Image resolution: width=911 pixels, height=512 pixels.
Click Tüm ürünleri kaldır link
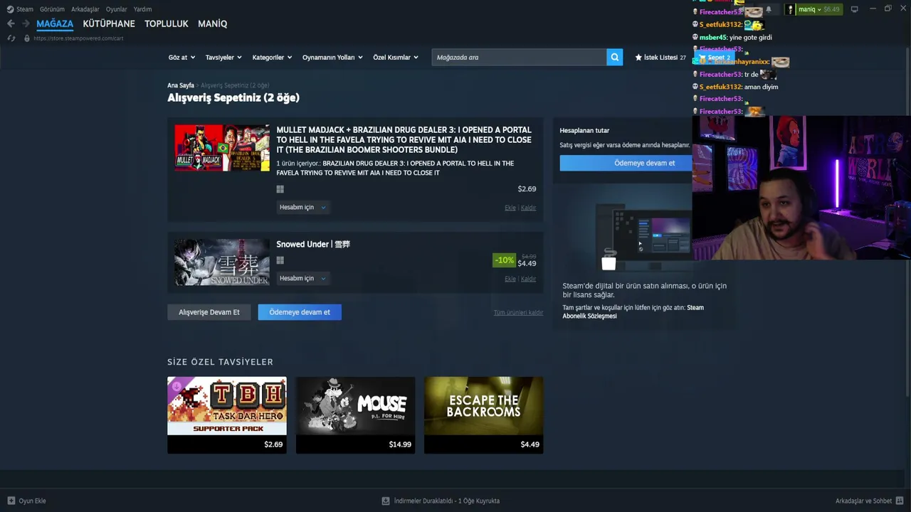coord(518,313)
